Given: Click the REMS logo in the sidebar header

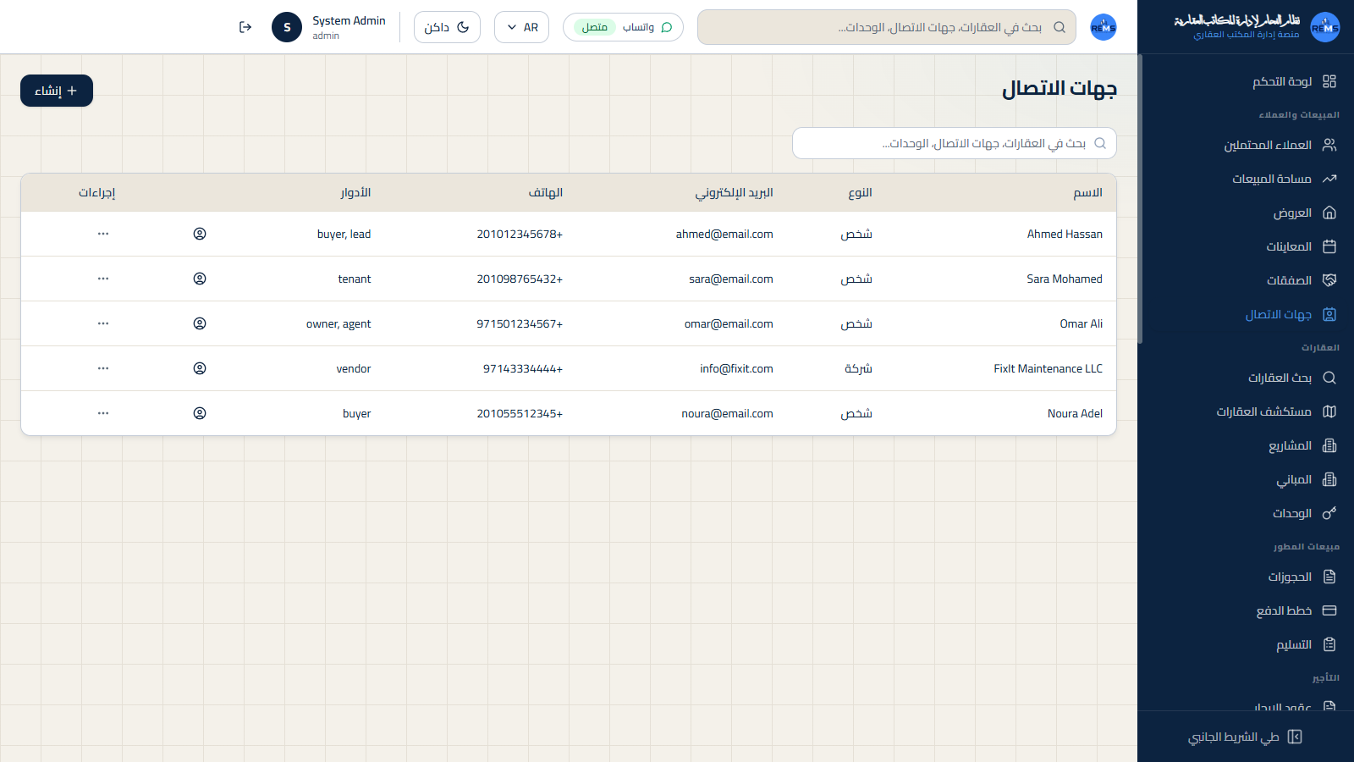Looking at the screenshot, I should 1325,27.
